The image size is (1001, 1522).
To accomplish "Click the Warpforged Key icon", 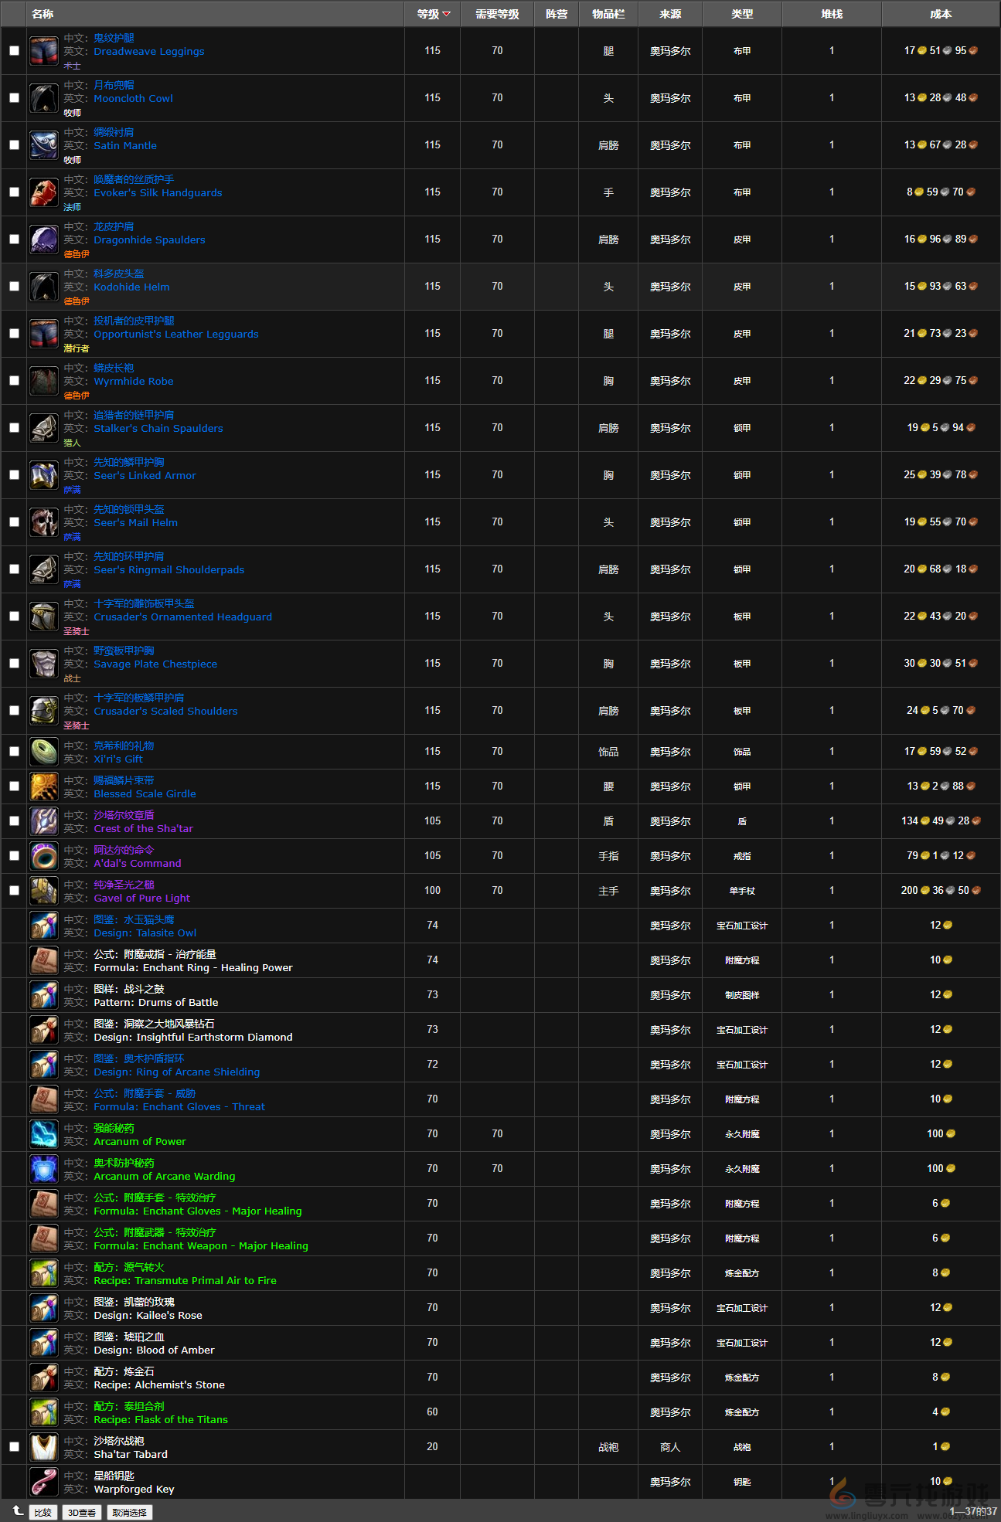I will pyautogui.click(x=44, y=1482).
